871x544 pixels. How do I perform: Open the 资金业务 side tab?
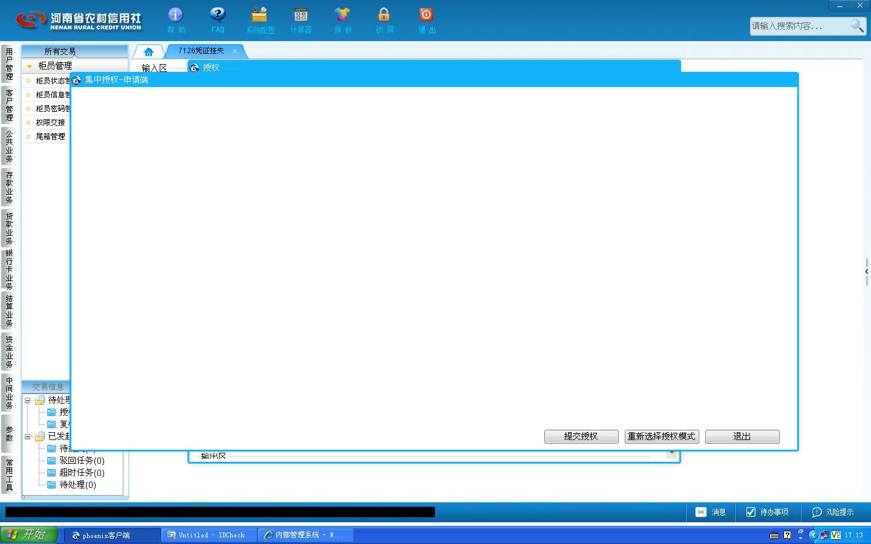[x=9, y=351]
